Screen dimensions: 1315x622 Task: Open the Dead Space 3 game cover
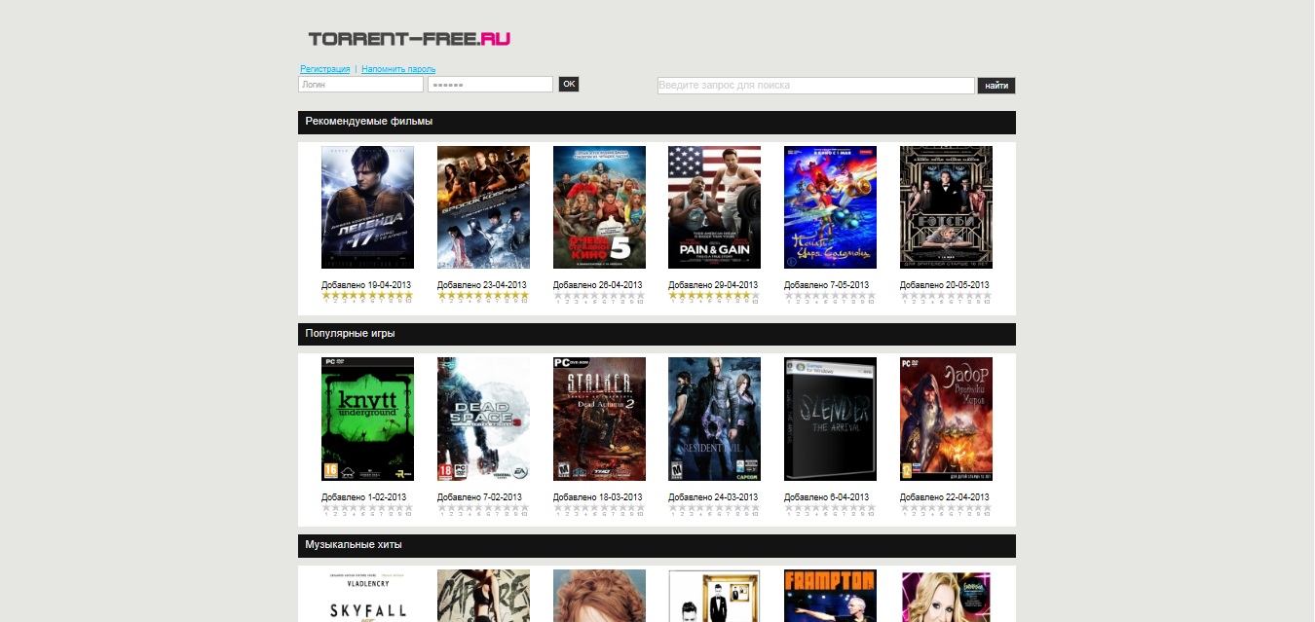click(x=483, y=419)
